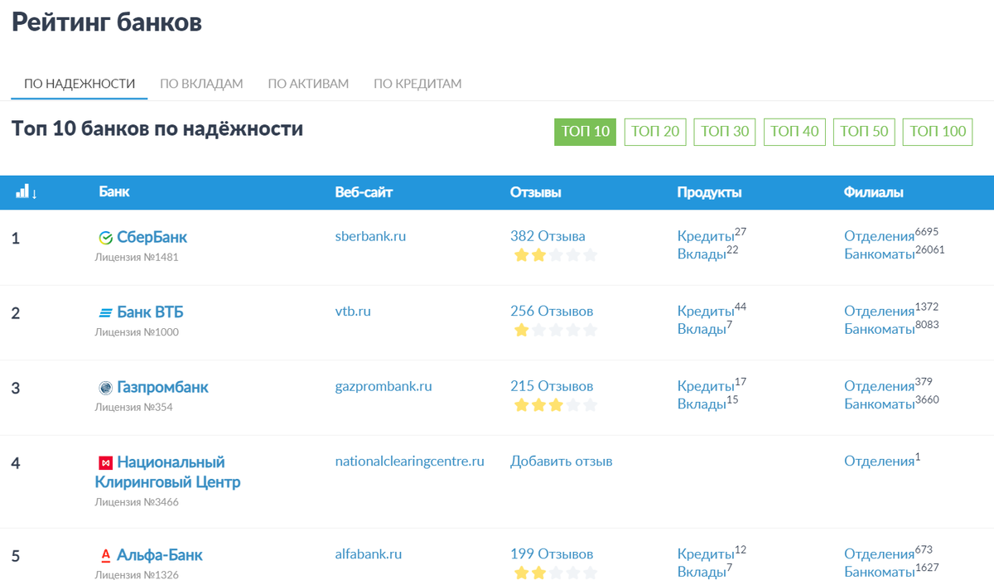Open the 215 Отзывов reviews link
Viewport: 994px width, 580px height.
(x=552, y=386)
